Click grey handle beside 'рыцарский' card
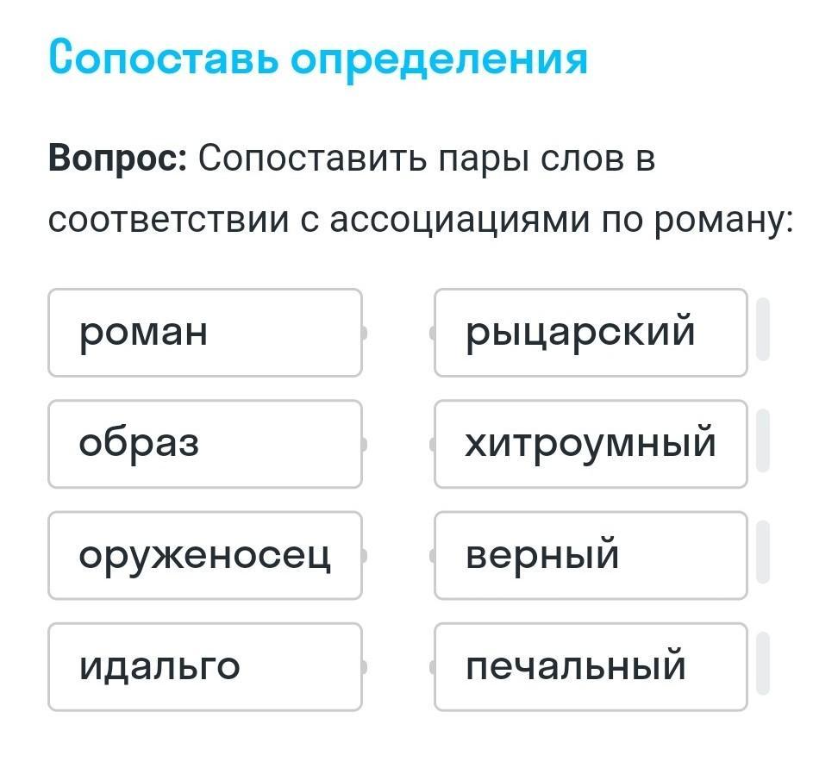Image resolution: width=838 pixels, height=774 pixels. (762, 329)
